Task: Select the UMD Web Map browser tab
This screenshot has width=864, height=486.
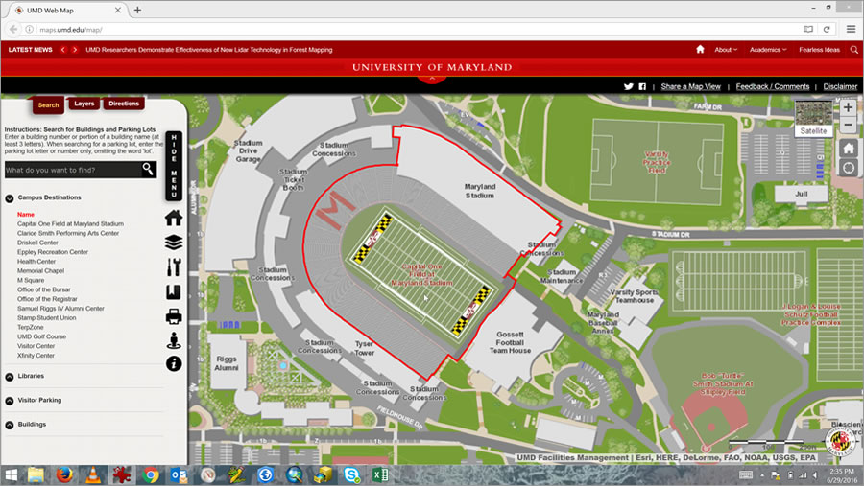Action: pyautogui.click(x=67, y=10)
